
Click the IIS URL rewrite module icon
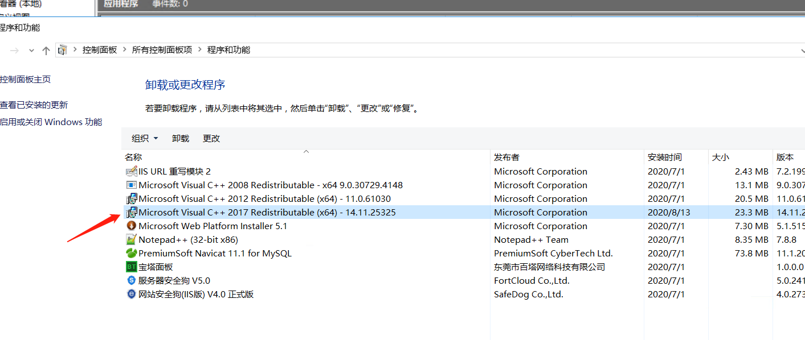pos(131,171)
